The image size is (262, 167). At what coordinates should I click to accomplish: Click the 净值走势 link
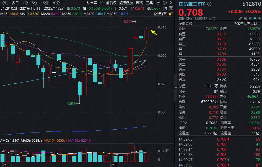click(185, 23)
